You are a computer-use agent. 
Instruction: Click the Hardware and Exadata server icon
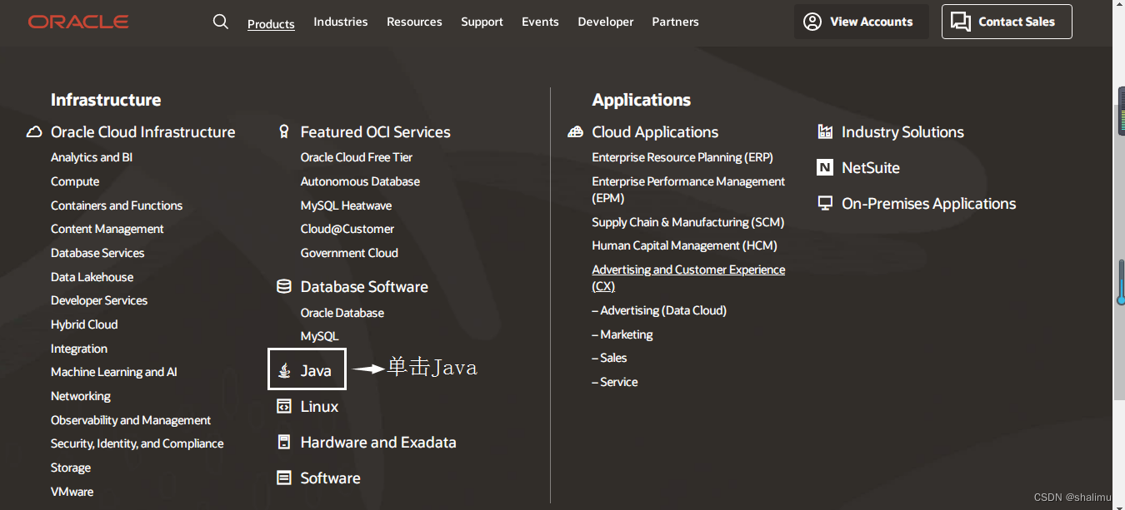(284, 442)
